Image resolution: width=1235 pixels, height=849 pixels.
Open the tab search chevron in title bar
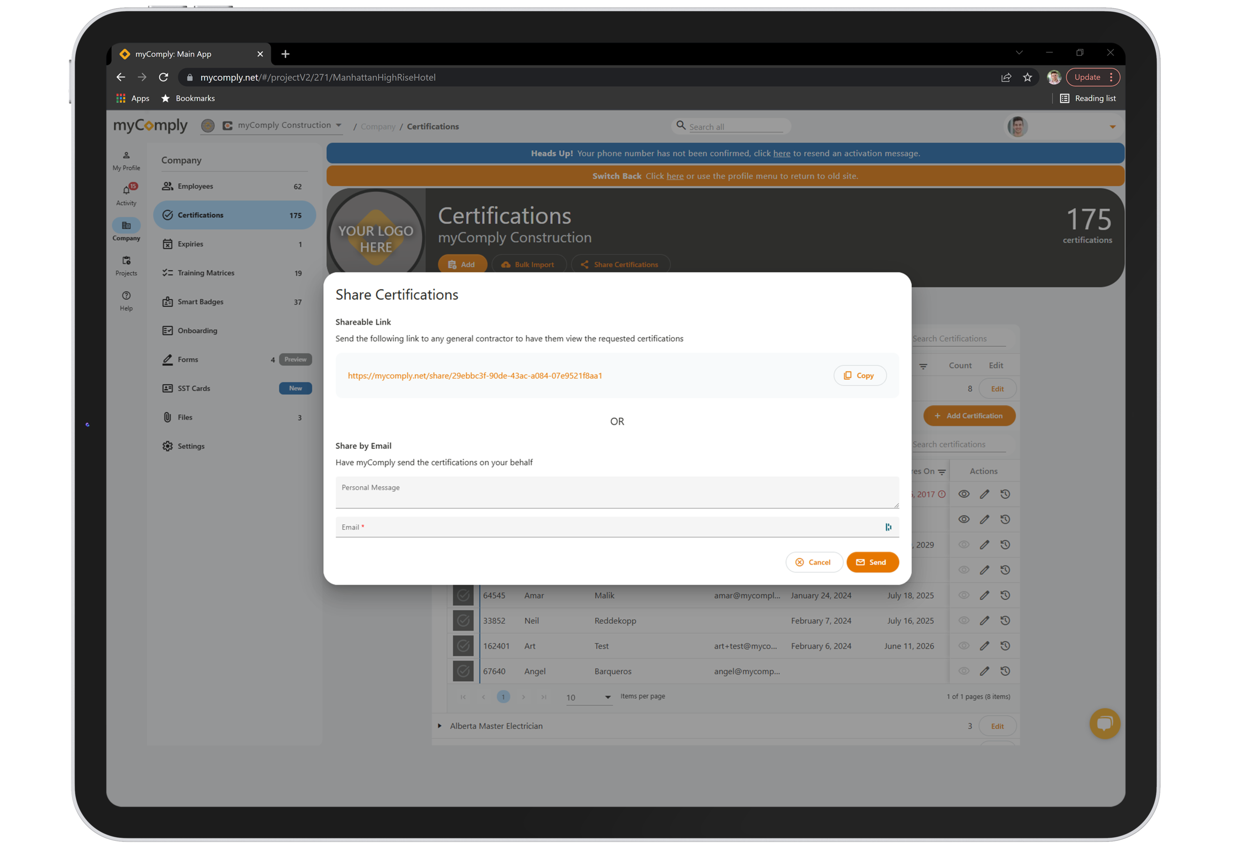pos(1018,53)
